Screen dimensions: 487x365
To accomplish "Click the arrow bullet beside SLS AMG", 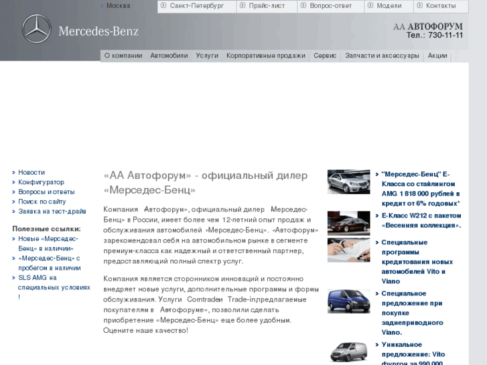I will pyautogui.click(x=13, y=278).
